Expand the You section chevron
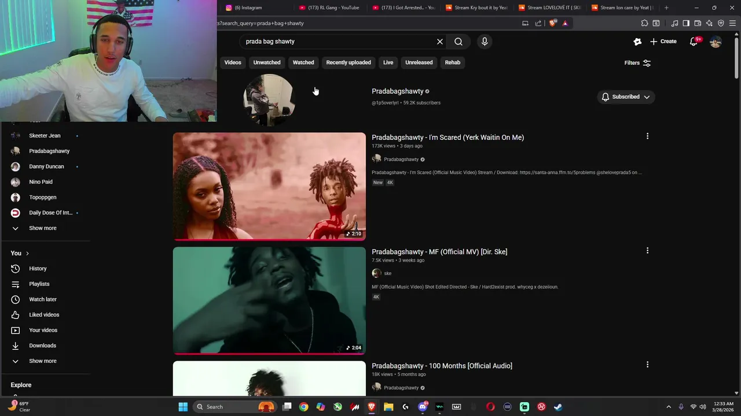This screenshot has width=741, height=416. tap(27, 254)
